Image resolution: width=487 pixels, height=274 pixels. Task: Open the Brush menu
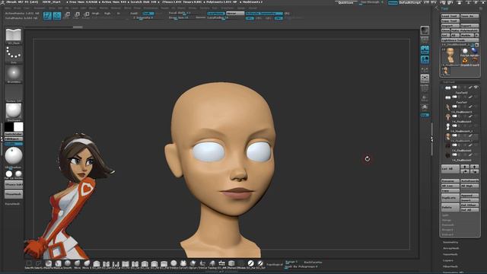coord(17,8)
